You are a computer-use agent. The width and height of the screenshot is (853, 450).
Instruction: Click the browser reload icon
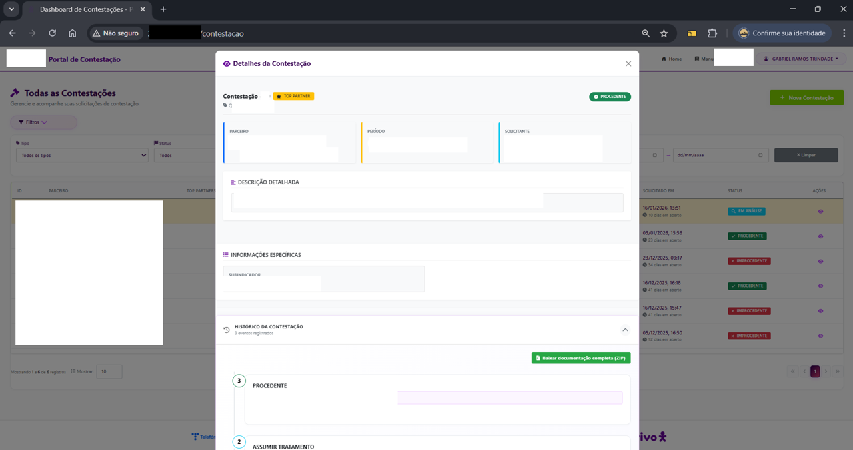[x=53, y=33]
